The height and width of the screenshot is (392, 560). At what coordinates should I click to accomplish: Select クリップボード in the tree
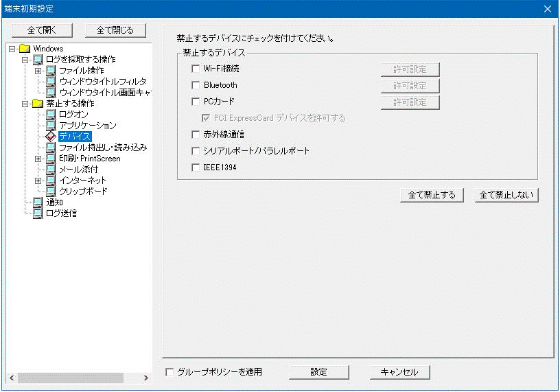point(83,192)
